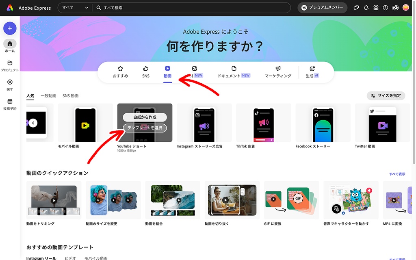
Task: Open the Facebook ストーリー card
Action: (x=323, y=126)
